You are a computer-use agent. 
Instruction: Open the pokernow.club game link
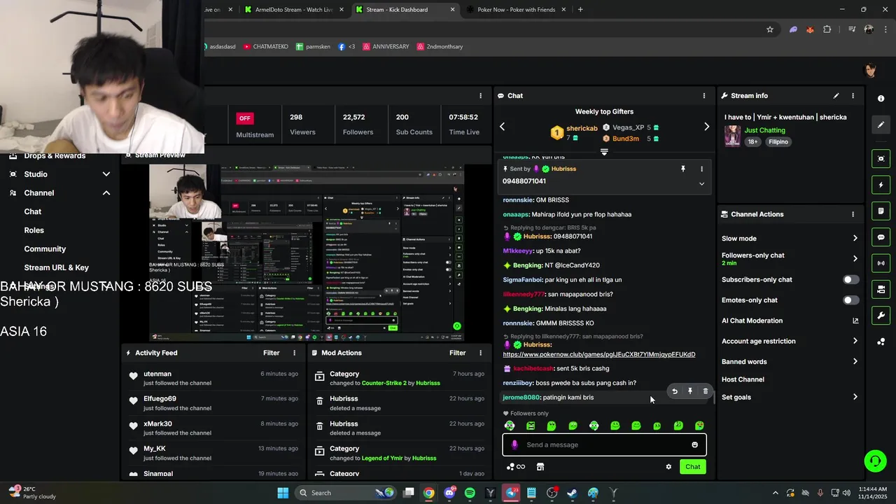(x=599, y=354)
